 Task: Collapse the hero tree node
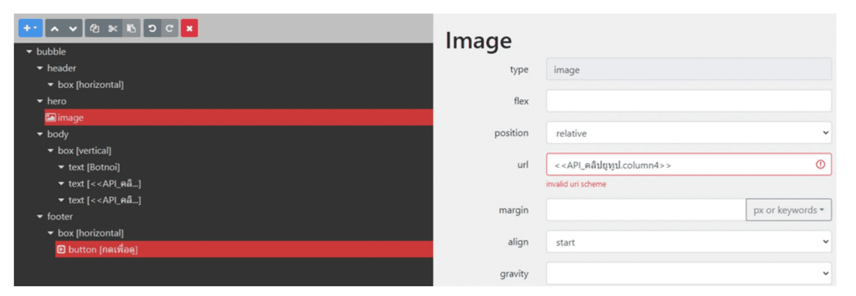[40, 101]
